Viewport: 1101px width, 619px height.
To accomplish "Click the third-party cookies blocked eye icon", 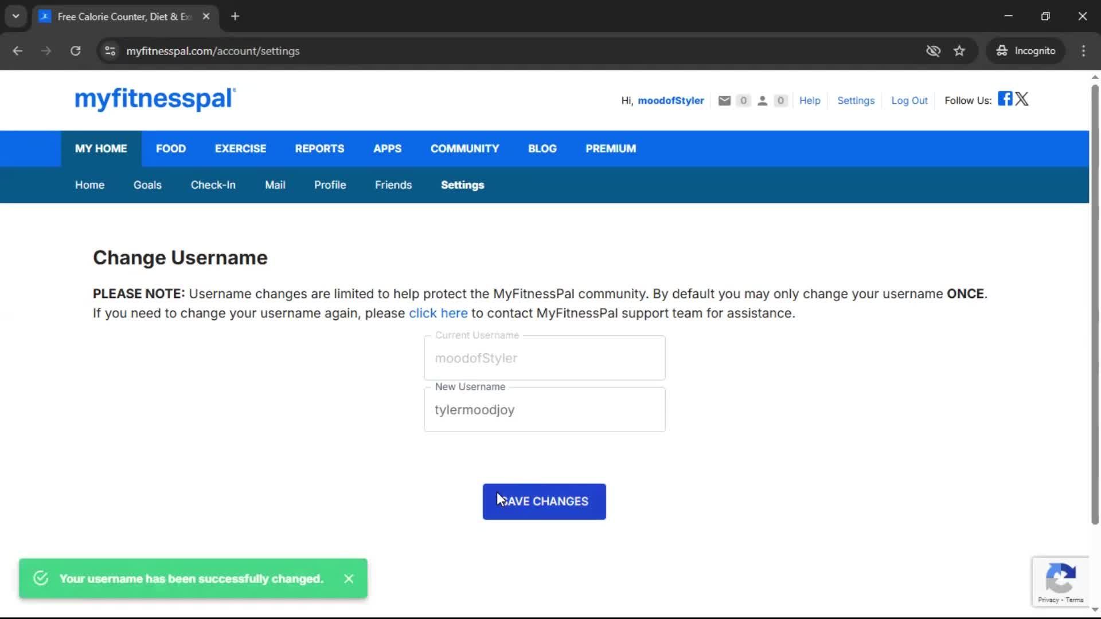I will [933, 51].
